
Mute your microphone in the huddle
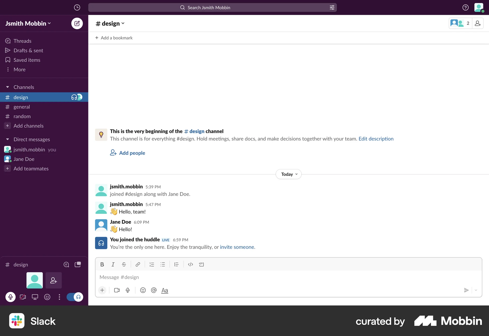point(10,297)
